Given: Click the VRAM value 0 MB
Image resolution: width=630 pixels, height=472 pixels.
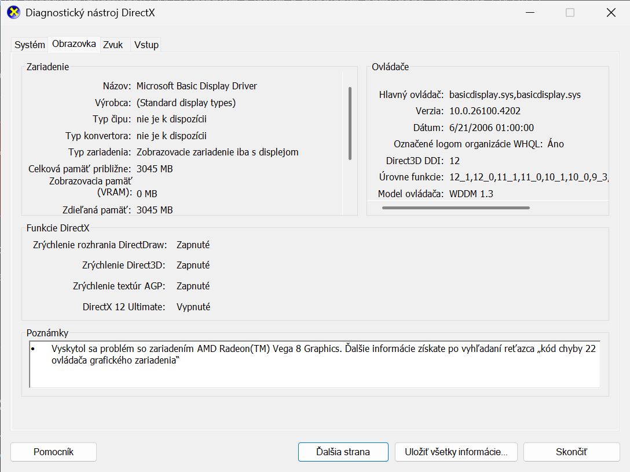Looking at the screenshot, I should click(146, 194).
